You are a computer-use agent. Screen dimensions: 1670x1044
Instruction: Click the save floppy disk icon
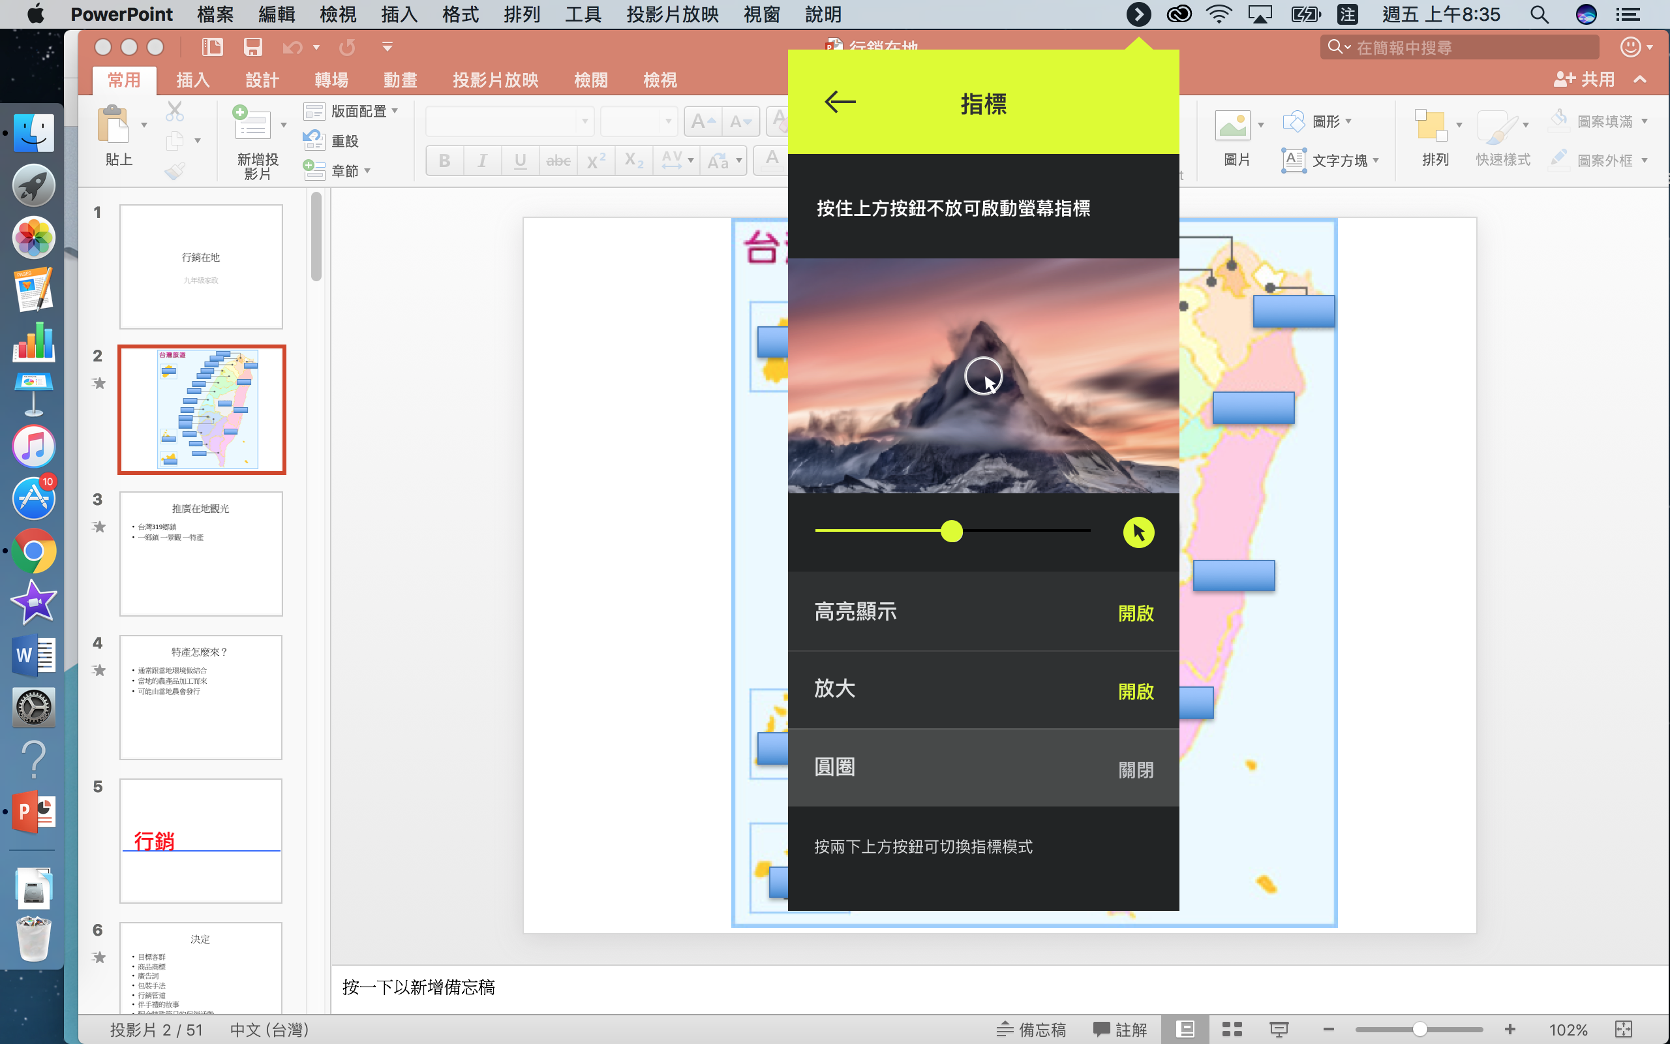252,47
